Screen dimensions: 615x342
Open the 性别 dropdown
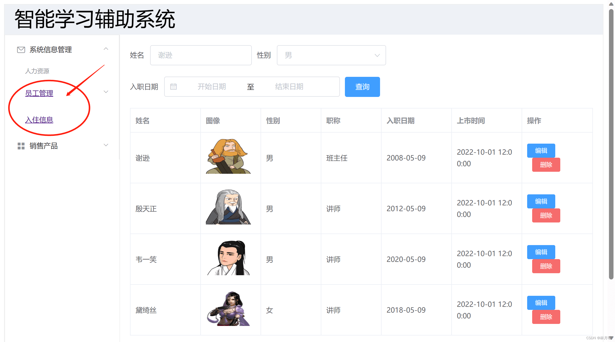[x=331, y=55]
